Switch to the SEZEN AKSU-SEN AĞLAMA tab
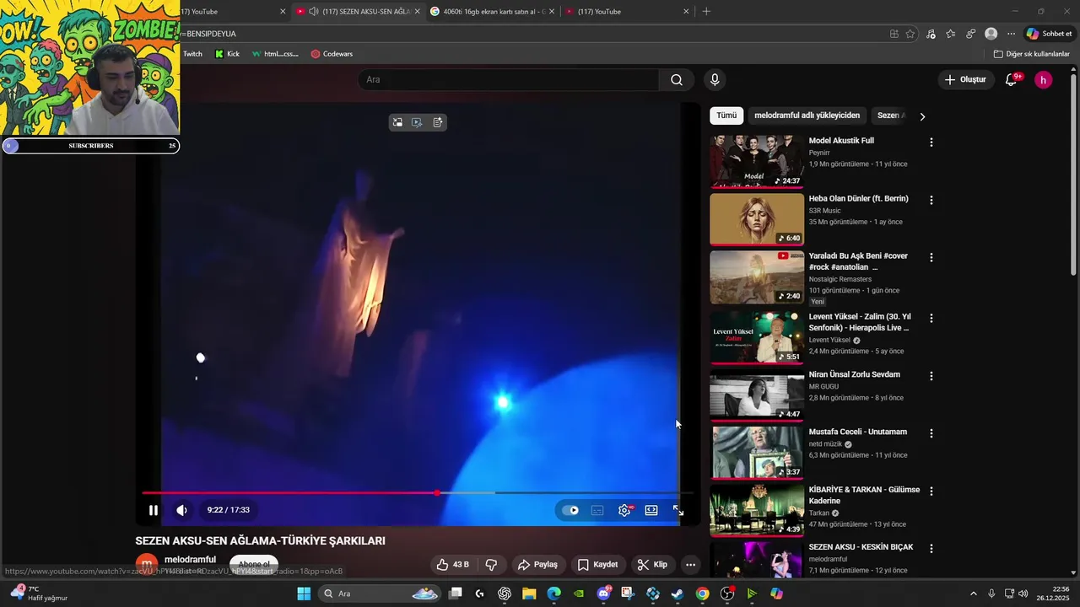Viewport: 1080px width, 607px height. (358, 12)
